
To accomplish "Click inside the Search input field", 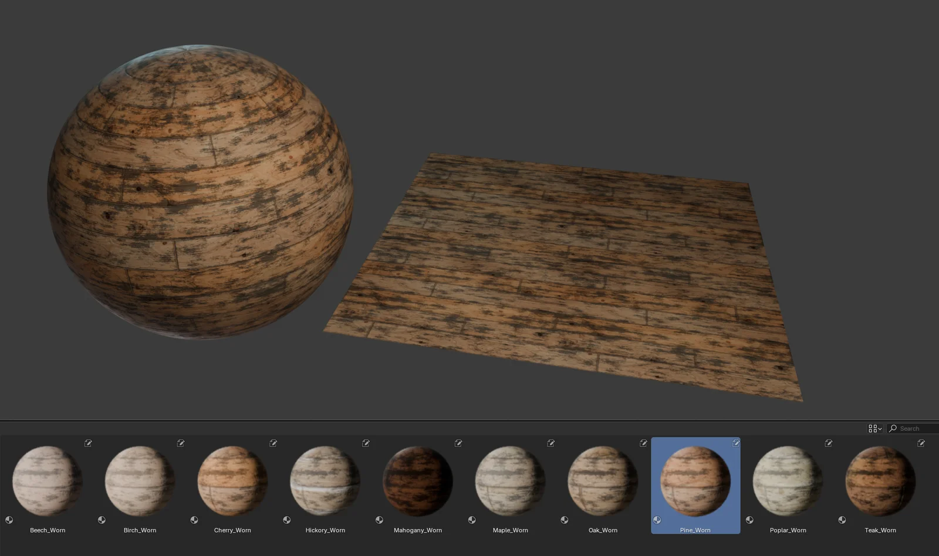I will point(914,428).
